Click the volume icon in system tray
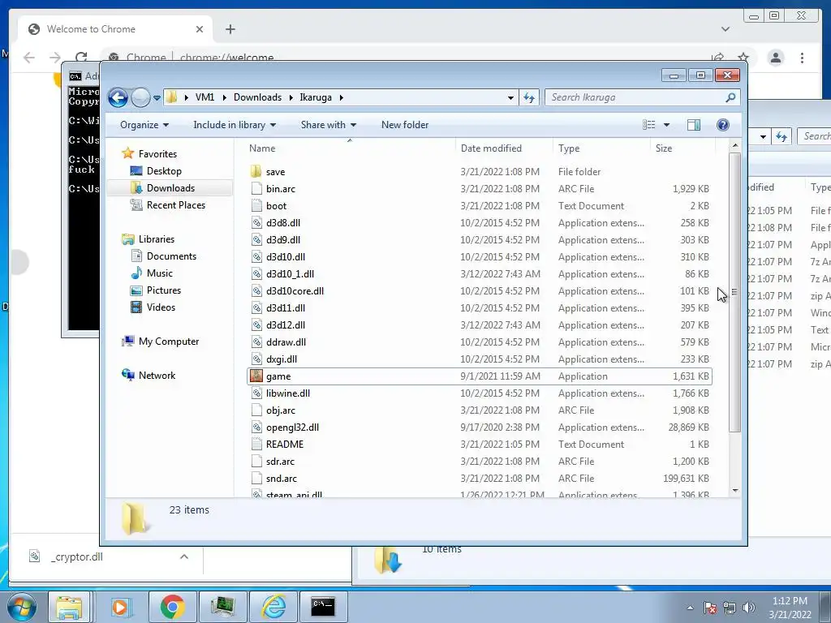 [748, 608]
